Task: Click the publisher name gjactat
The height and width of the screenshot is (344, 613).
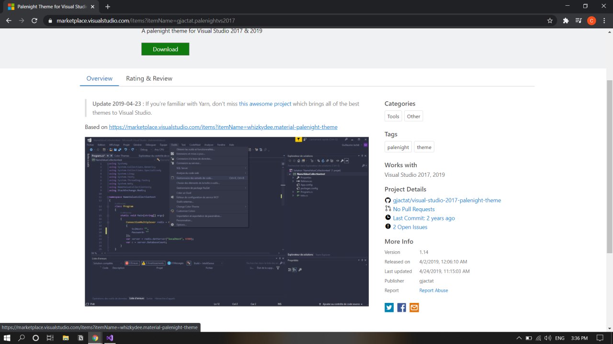Action: point(426,281)
